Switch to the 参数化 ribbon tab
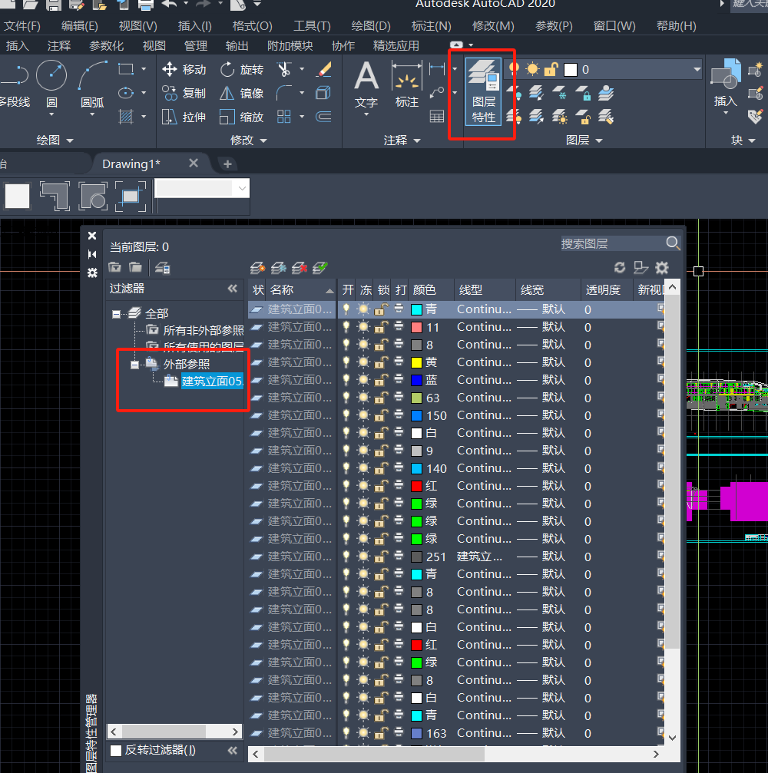This screenshot has height=773, width=768. click(106, 46)
